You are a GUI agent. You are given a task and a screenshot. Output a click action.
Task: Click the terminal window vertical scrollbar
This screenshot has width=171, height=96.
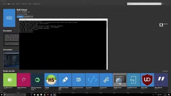pos(107,45)
